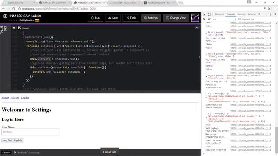Click the CodePen logo icon

coord(5,16)
